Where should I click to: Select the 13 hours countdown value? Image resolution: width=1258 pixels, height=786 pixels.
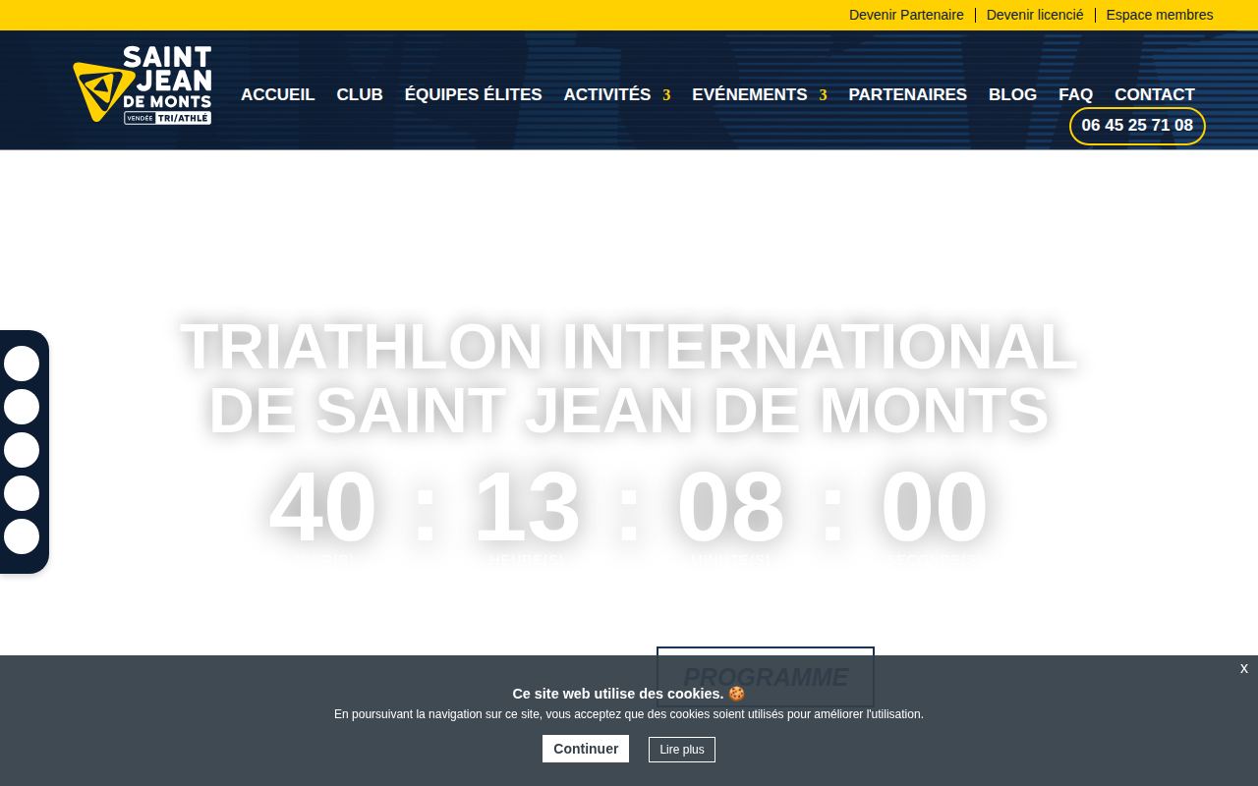[x=527, y=507]
